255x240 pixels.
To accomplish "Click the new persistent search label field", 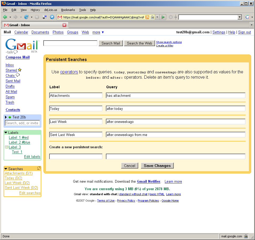I will pos(76,157).
